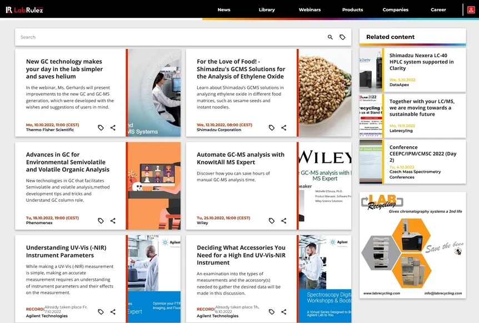Click 'Labrecyling' company in related content
The width and height of the screenshot is (479, 323).
pyautogui.click(x=401, y=131)
